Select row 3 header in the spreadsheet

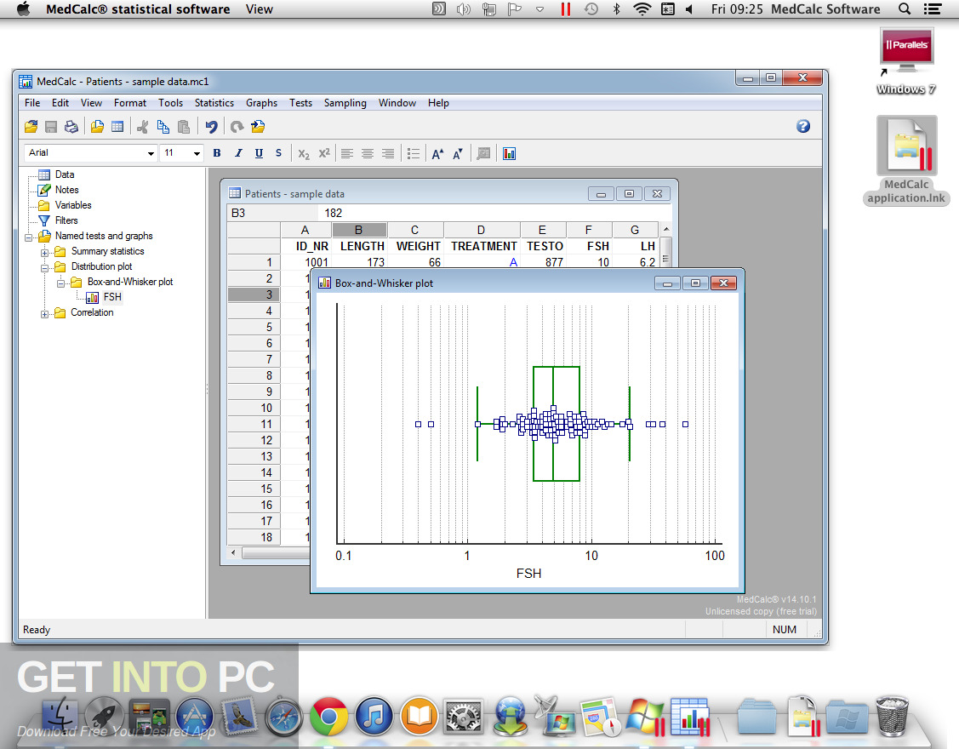[254, 294]
